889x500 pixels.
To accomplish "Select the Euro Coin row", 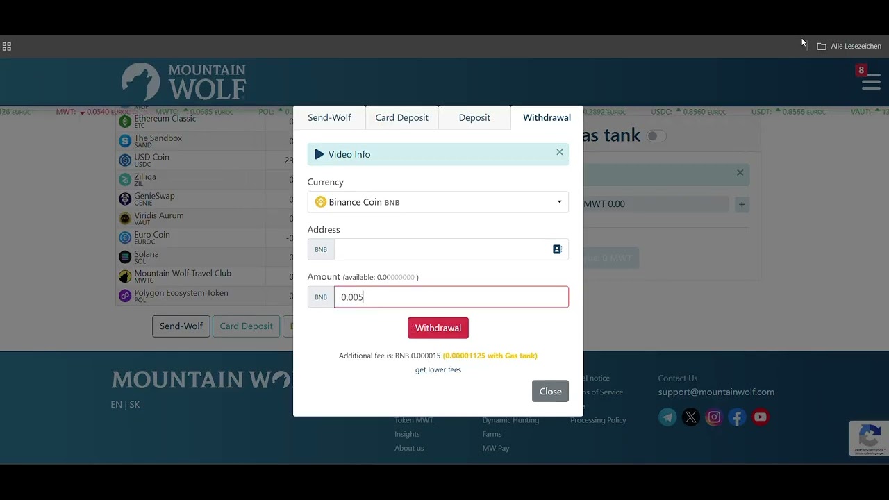I will [x=205, y=237].
